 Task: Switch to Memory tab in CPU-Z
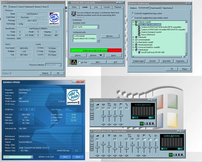click(x=37, y=7)
